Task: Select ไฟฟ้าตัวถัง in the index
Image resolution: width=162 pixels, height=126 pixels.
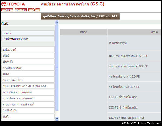Action: (28, 110)
